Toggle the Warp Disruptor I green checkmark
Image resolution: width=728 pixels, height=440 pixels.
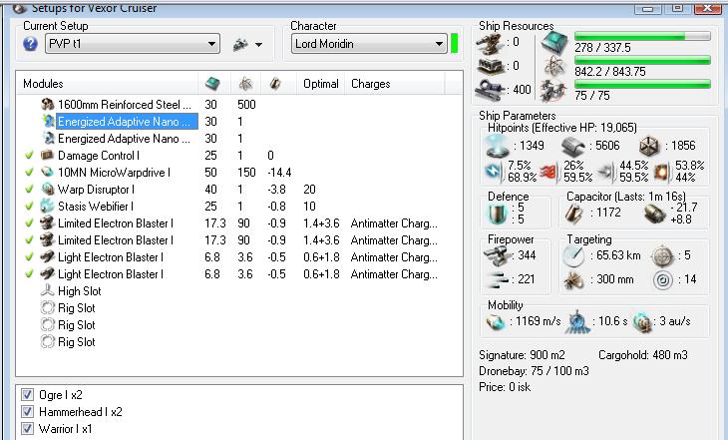[29, 190]
